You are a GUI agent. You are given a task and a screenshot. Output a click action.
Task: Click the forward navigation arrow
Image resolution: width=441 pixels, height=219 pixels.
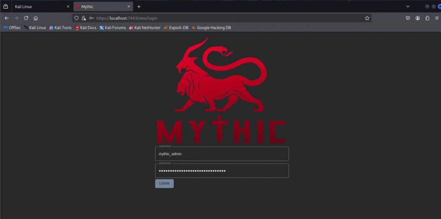coord(16,18)
